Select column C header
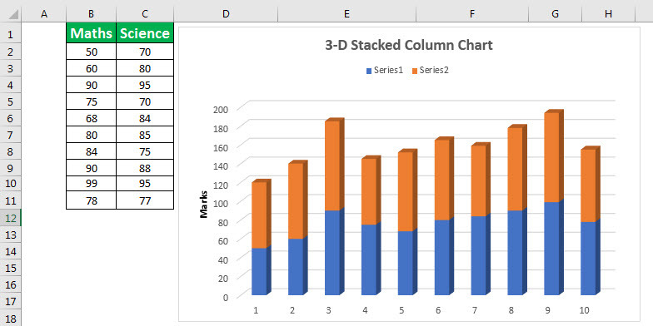The height and width of the screenshot is (326, 653). pos(145,13)
